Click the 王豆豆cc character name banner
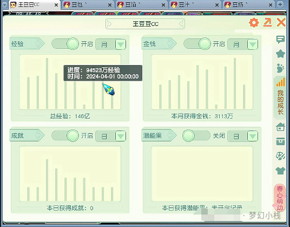 coord(146,24)
